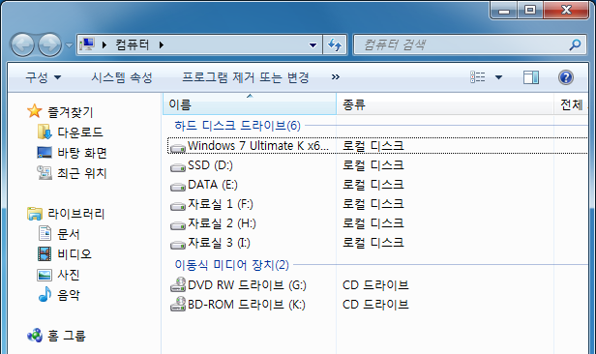Click the 최근 위치 icon
This screenshot has width=596, height=354.
[x=45, y=173]
